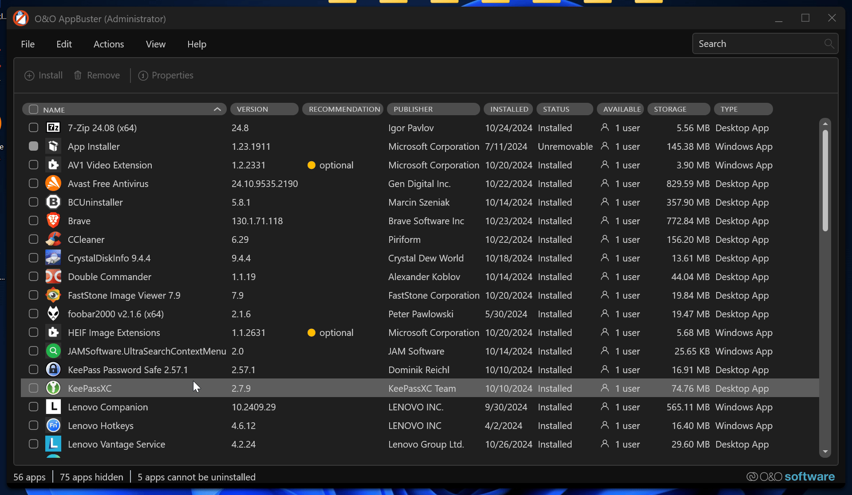Check the Brave checkbox

click(x=33, y=221)
